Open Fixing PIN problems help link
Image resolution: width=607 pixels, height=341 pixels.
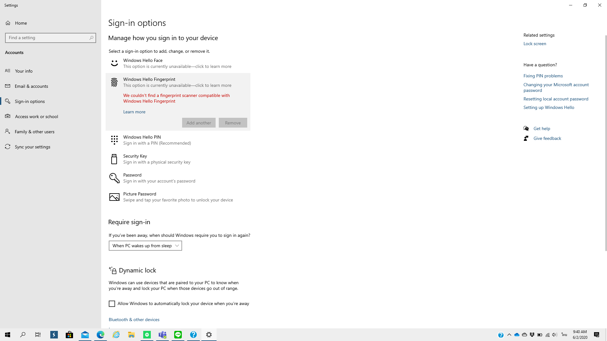[x=543, y=76]
